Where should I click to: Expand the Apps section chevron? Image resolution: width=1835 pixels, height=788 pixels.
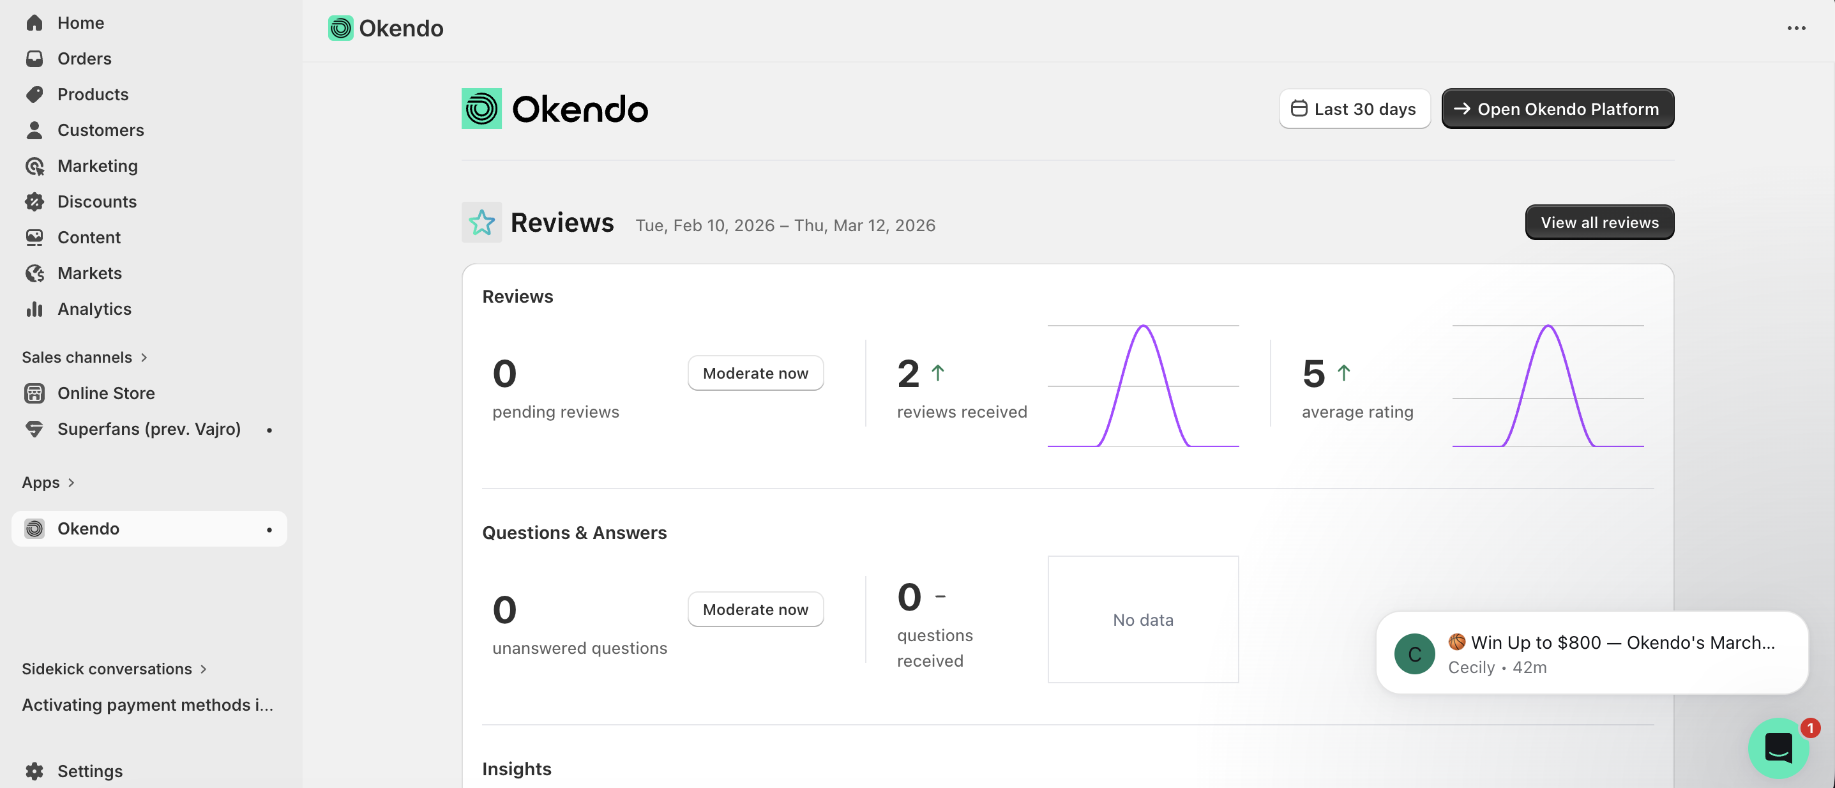click(70, 482)
